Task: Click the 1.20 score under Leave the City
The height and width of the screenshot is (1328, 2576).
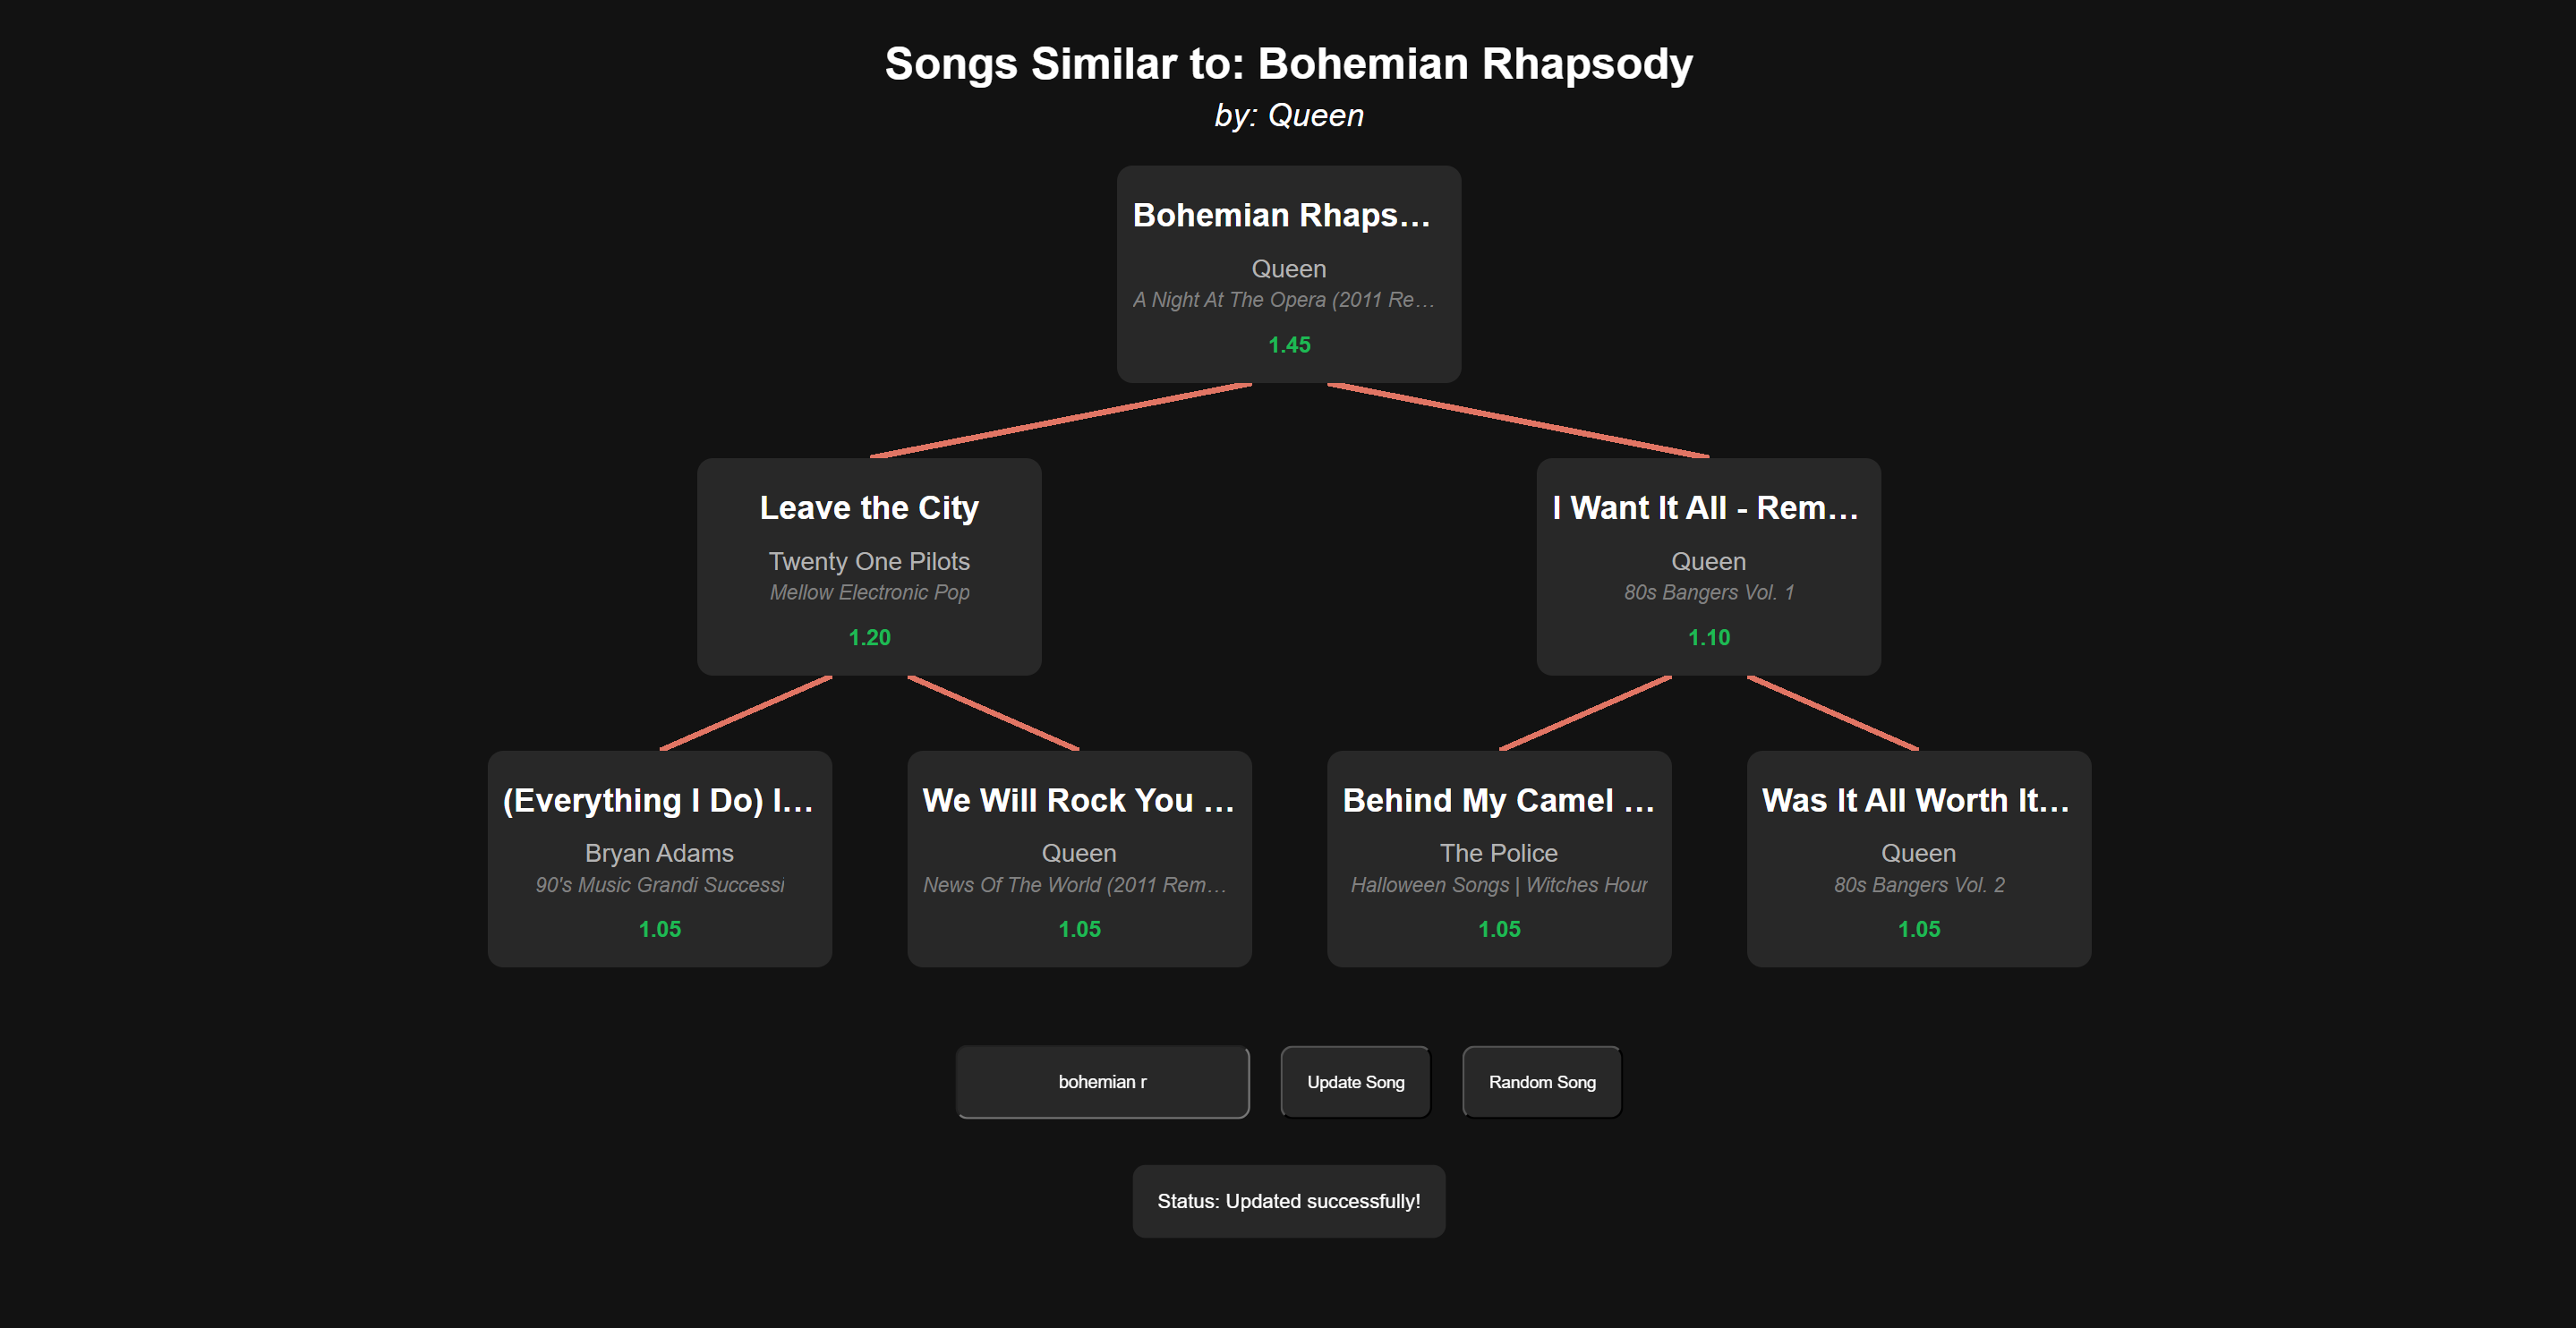Action: click(x=869, y=636)
